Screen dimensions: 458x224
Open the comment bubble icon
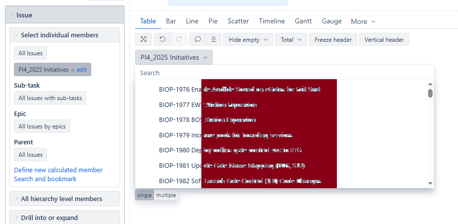pyautogui.click(x=197, y=39)
